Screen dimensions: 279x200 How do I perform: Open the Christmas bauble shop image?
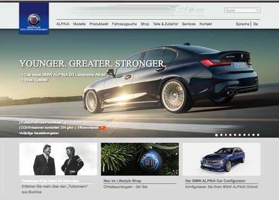[x=140, y=159]
